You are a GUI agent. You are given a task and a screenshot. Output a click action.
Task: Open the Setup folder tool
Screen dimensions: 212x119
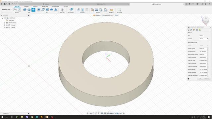tap(15, 10)
